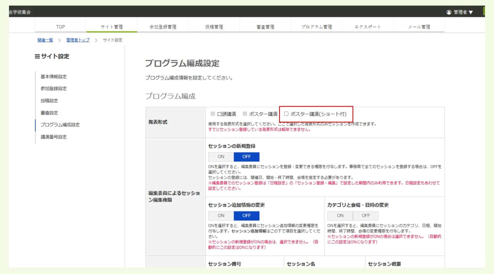Click the TOP navigation tab
Screen dimensions: 494x274
pos(60,27)
